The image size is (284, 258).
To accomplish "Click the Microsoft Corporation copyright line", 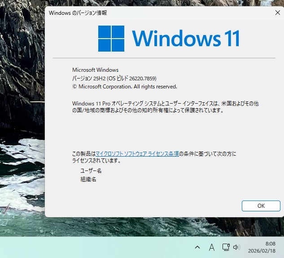I will (125, 87).
